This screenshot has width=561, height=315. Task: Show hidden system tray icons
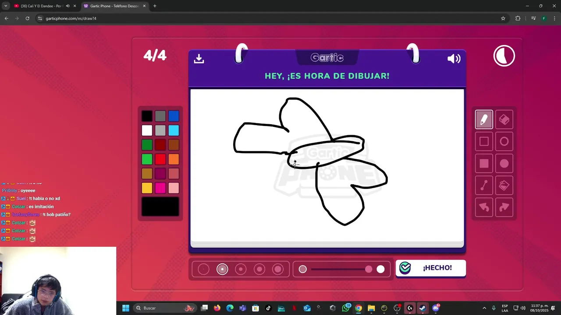[484, 308]
